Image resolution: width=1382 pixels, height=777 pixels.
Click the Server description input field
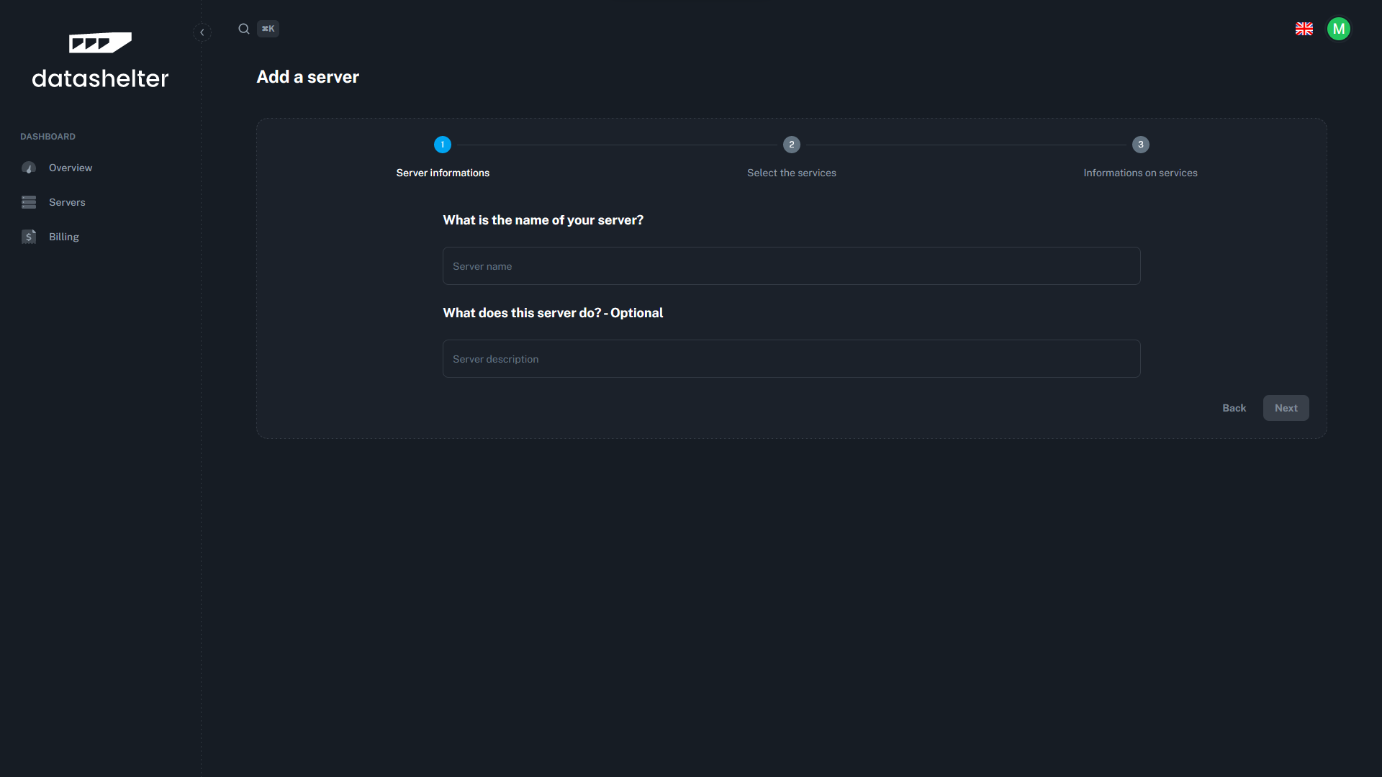pos(792,358)
